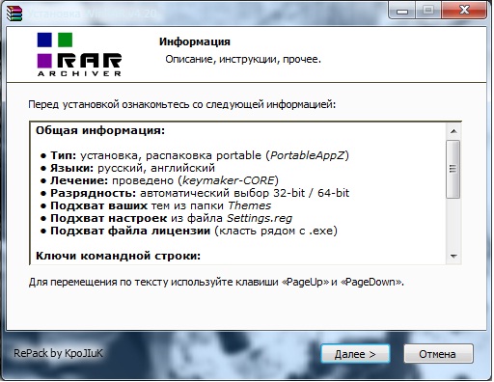Click the 'Лечение:' keymaker-CORE line
This screenshot has height=382, width=494.
(x=159, y=180)
